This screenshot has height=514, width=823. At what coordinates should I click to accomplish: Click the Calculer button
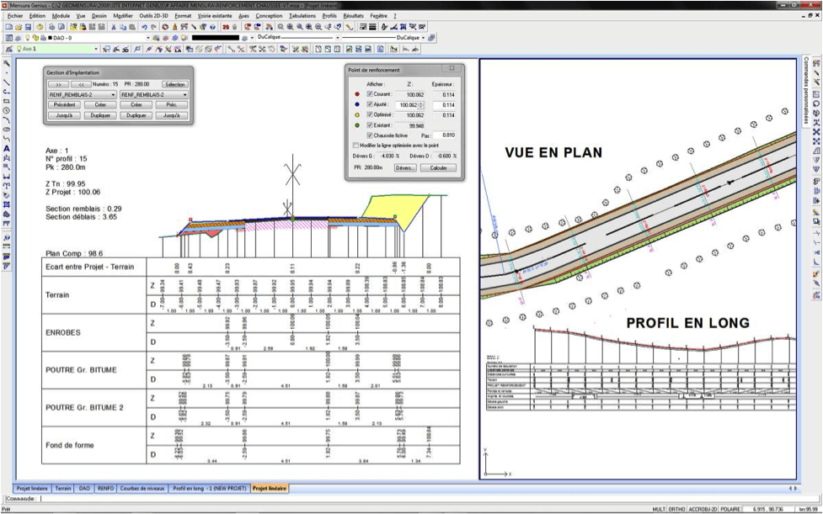(438, 167)
